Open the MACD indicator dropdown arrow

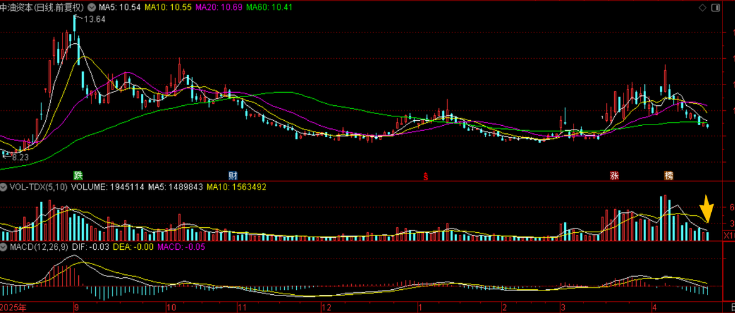tap(4, 247)
